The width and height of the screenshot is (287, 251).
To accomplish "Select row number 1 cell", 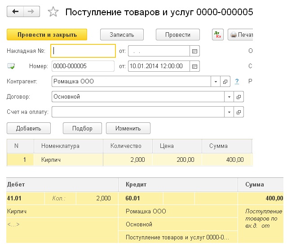I will point(20,160).
